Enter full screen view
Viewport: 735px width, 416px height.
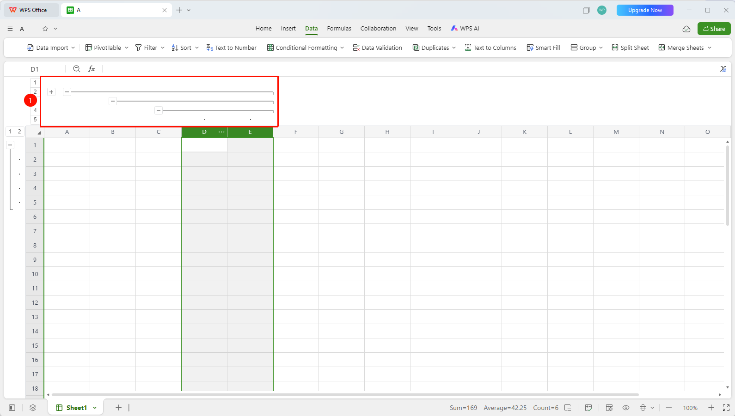726,408
